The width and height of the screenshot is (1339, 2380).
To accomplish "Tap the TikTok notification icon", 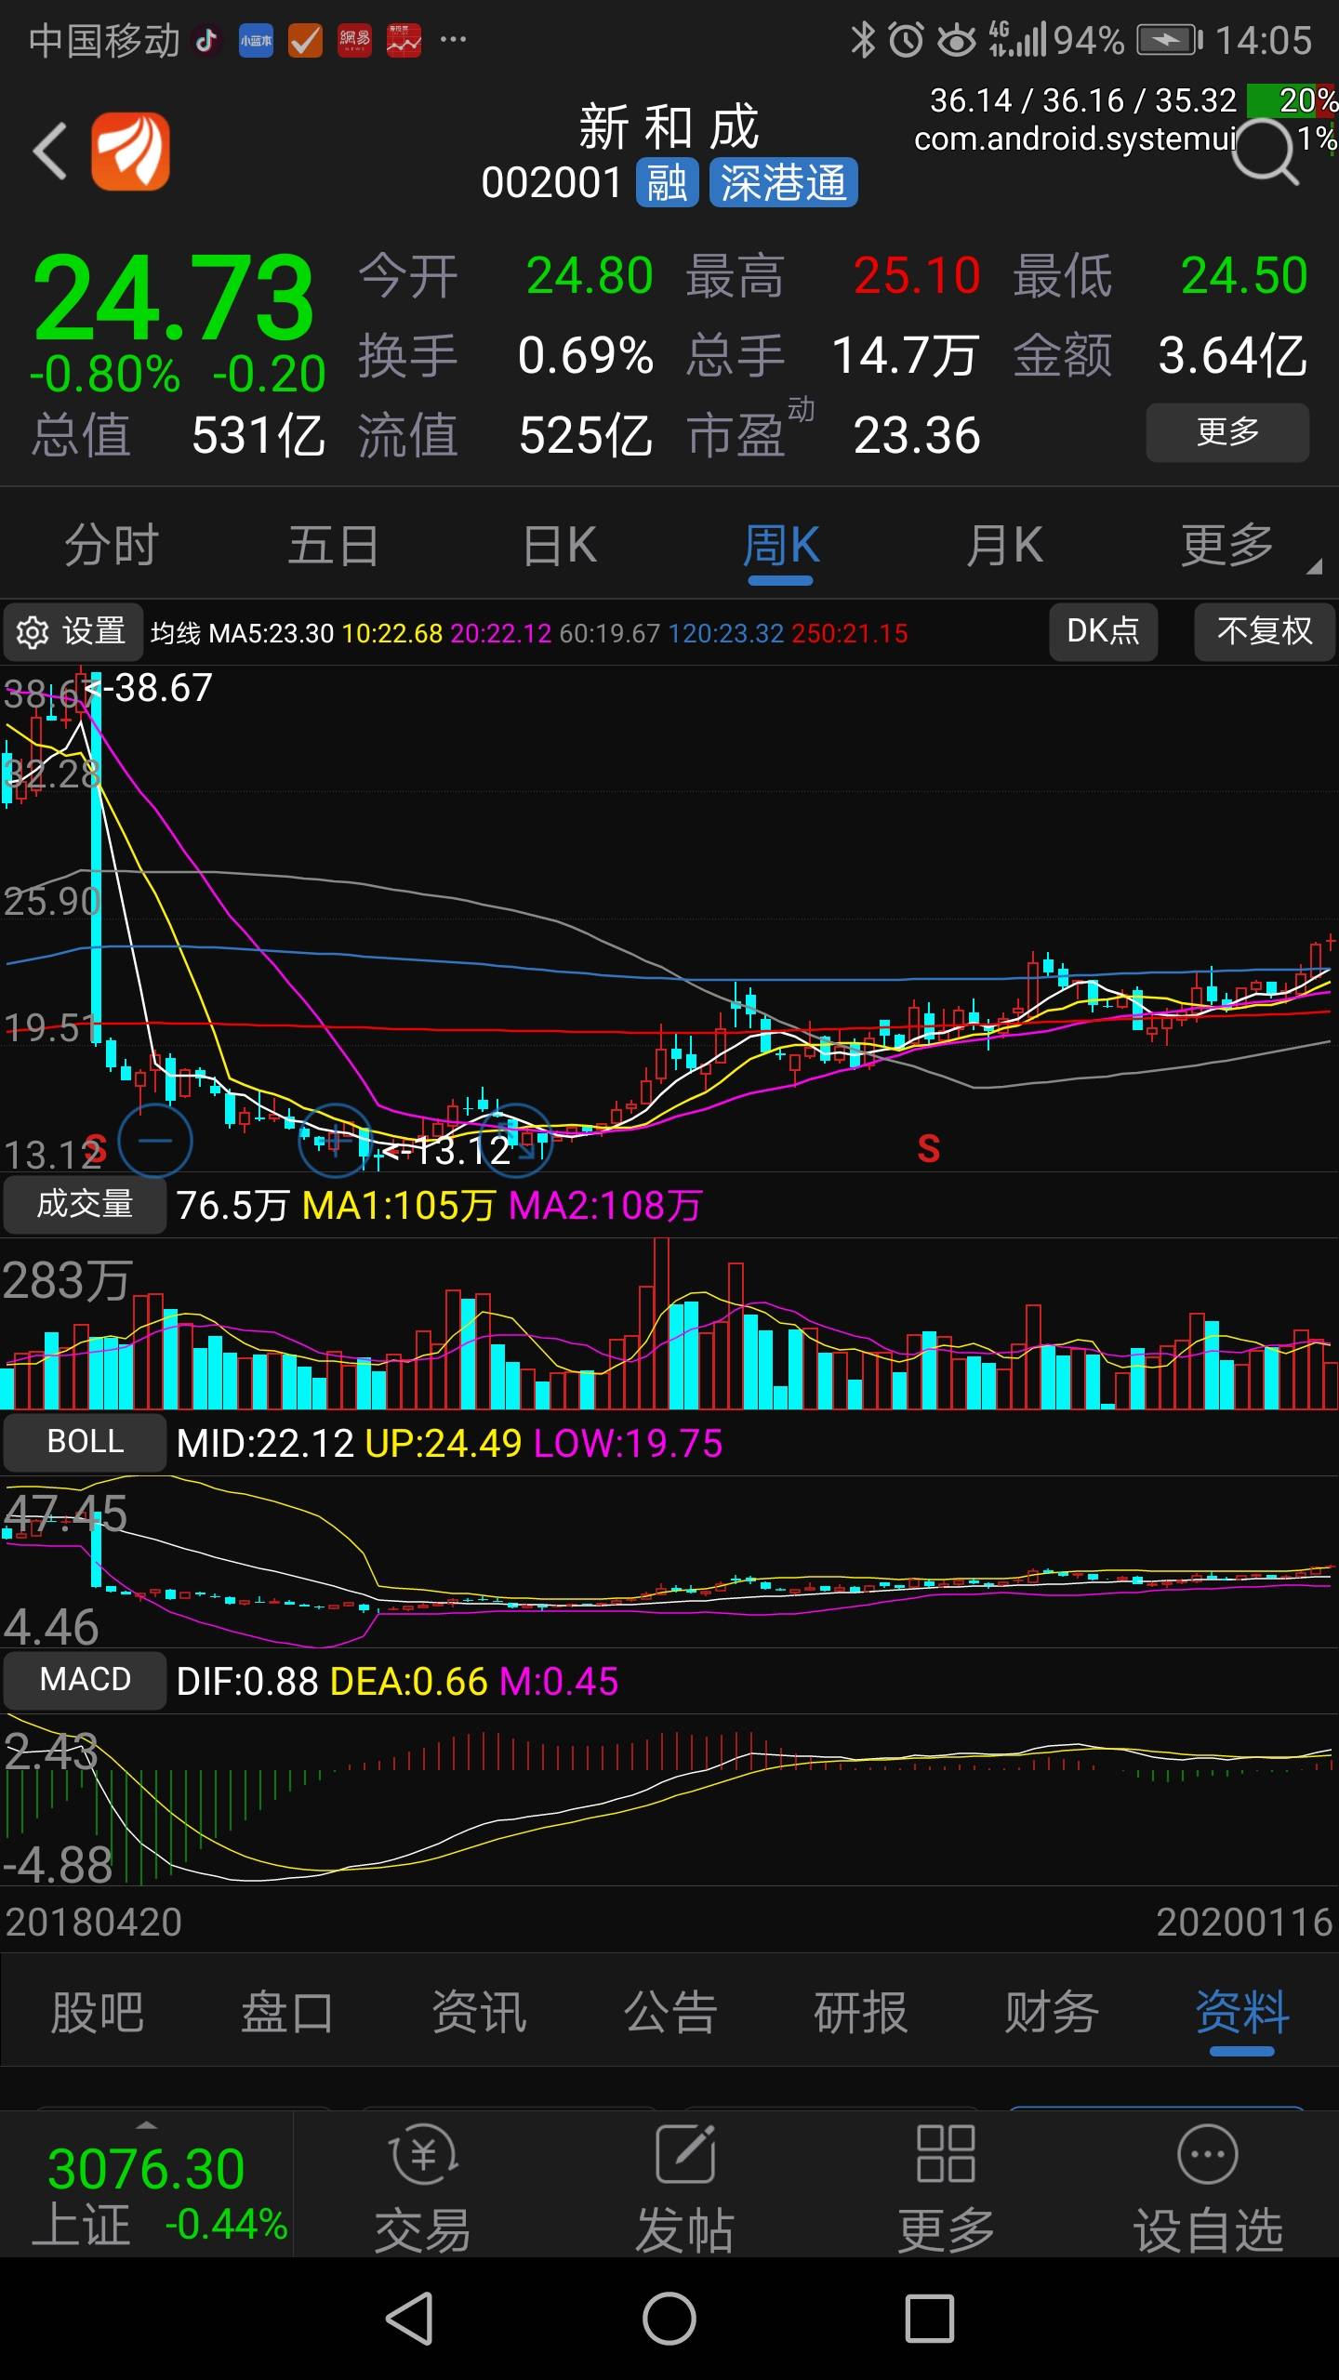I will (x=206, y=40).
